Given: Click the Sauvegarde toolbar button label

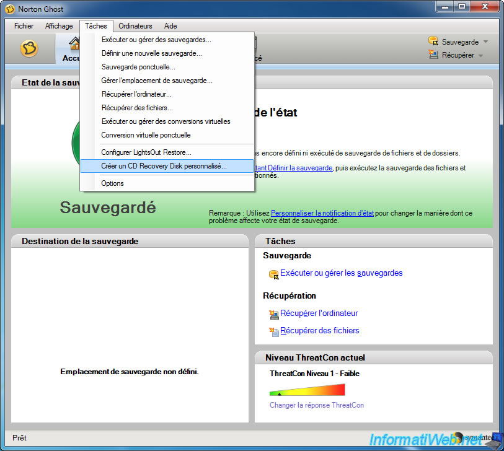Looking at the screenshot, I should (x=460, y=42).
